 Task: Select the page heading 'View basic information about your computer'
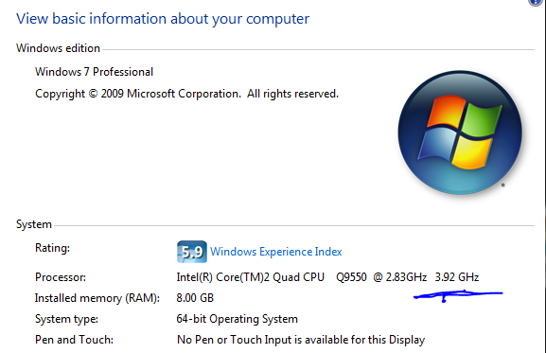(x=163, y=19)
